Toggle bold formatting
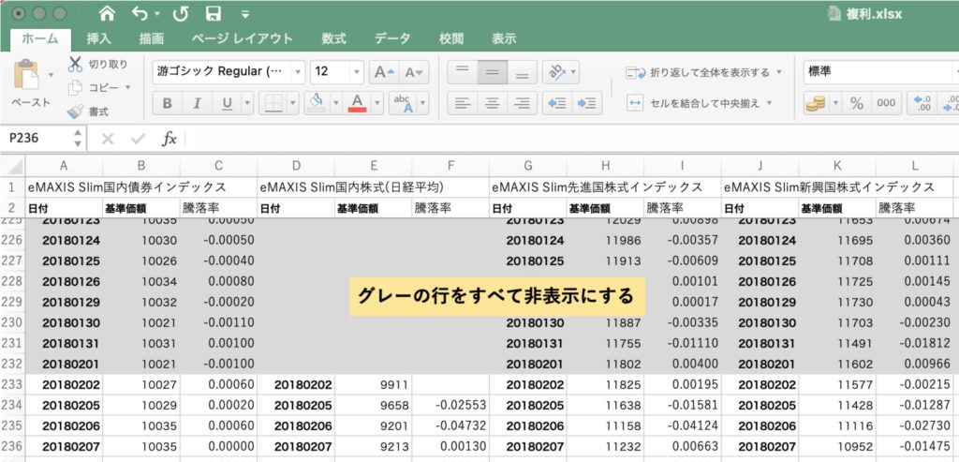Image resolution: width=959 pixels, height=462 pixels. point(167,103)
